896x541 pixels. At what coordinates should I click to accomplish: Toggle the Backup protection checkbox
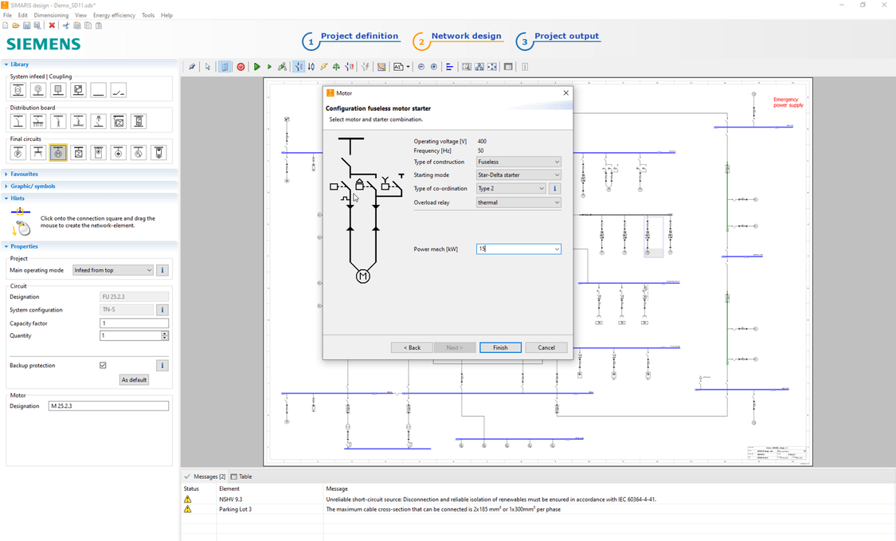pyautogui.click(x=103, y=365)
